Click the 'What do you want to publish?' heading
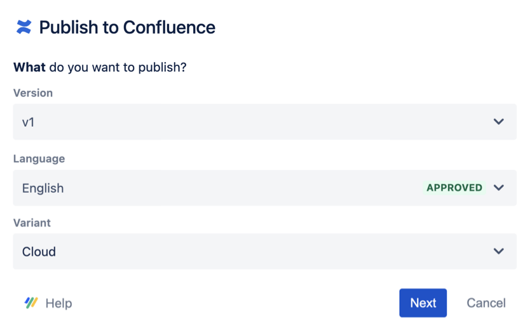532x326 pixels. coord(100,67)
